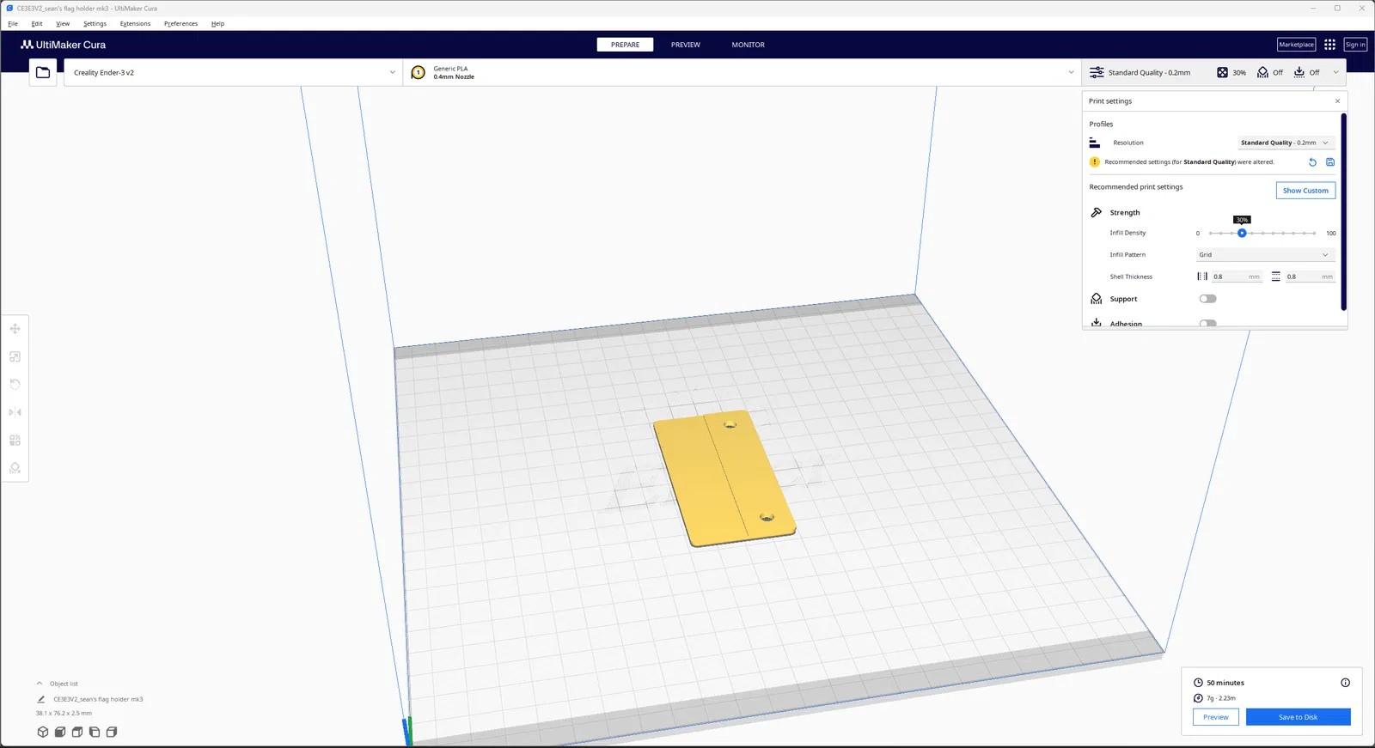Switch to the PREVIEW stage
Screen dimensions: 1375x748
686,45
